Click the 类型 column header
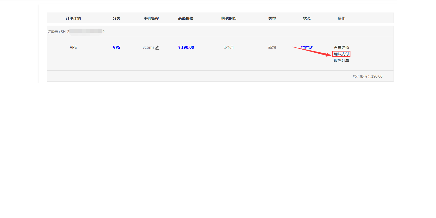This screenshot has width=436, height=218. click(272, 18)
